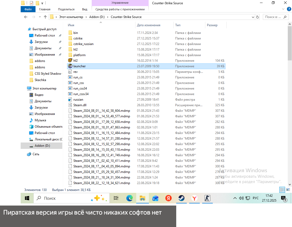Select Музыка in navigation pane
Viewport: 292px width, 227px height.
[40, 120]
